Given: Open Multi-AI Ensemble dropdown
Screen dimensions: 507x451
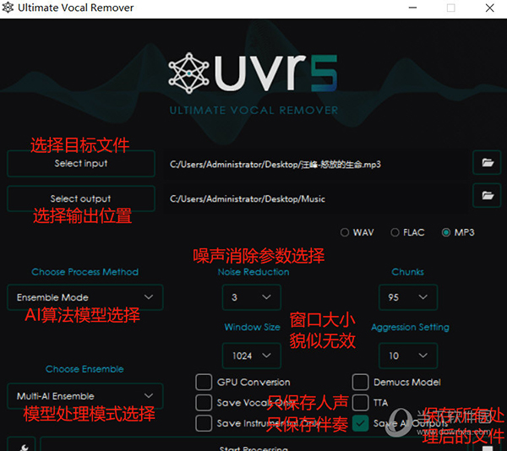Looking at the screenshot, I should pos(85,396).
